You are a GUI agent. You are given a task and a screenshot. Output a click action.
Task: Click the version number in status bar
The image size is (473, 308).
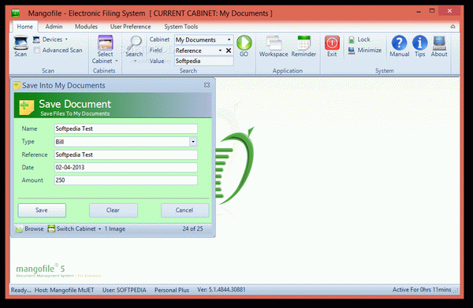click(222, 290)
